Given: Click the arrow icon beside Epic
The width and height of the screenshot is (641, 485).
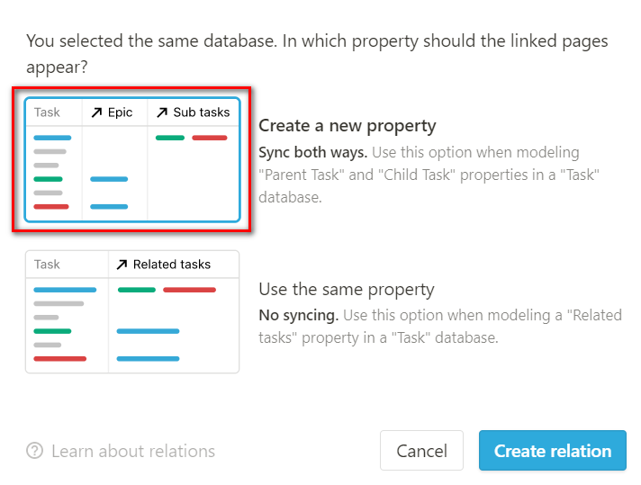Looking at the screenshot, I should point(96,112).
